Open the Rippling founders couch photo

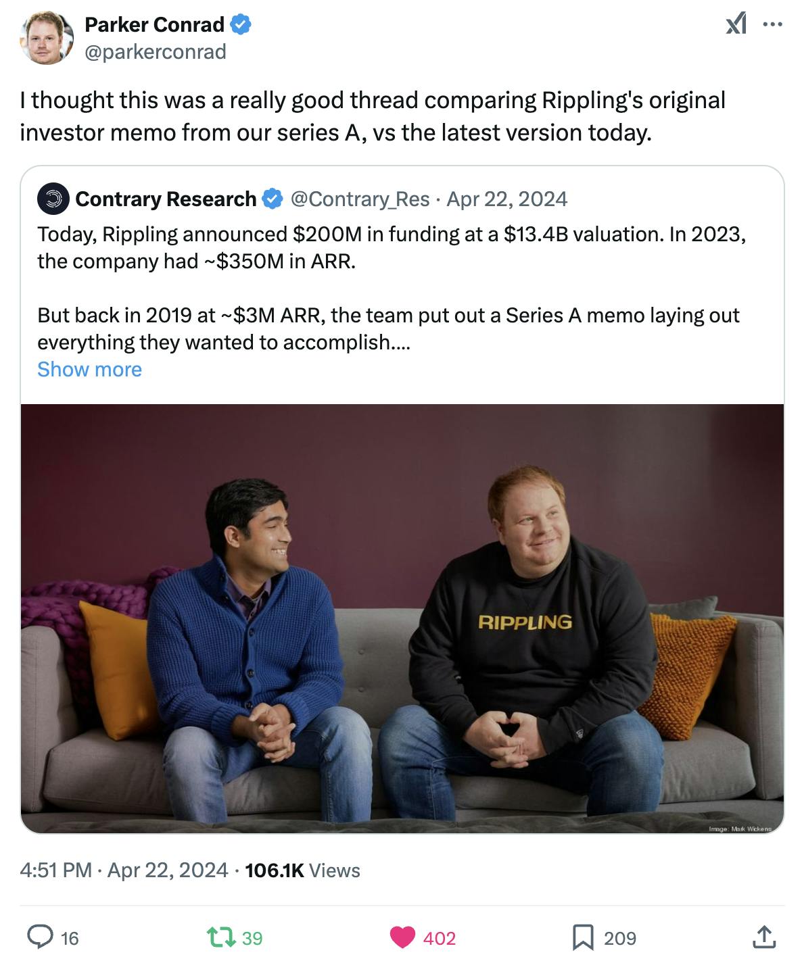pyautogui.click(x=402, y=618)
